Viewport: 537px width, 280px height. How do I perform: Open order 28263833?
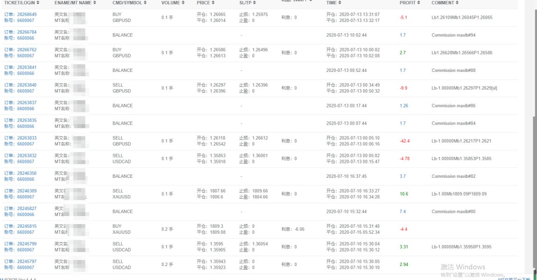[x=27, y=138]
